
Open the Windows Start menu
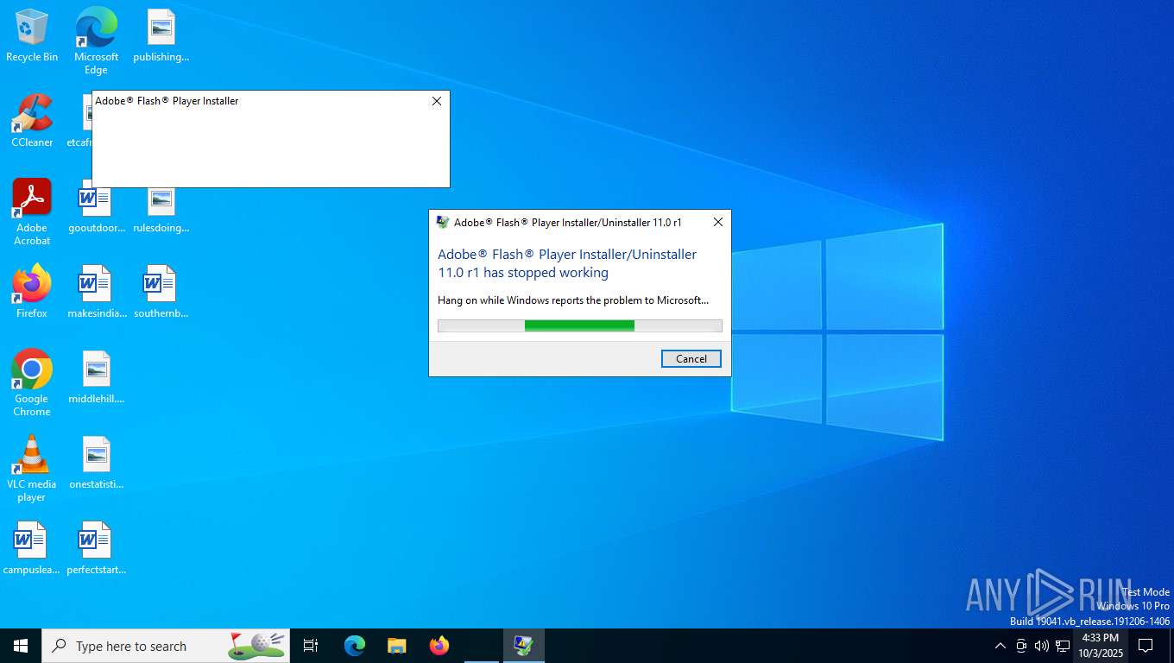point(21,646)
